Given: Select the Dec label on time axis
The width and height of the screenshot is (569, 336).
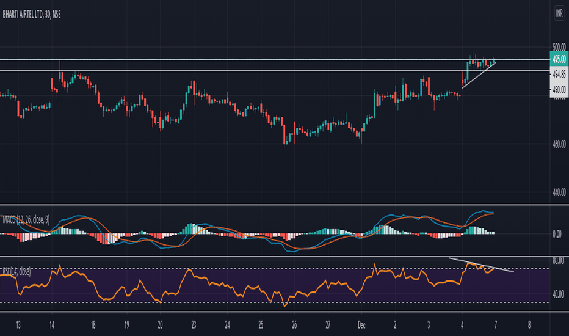Looking at the screenshot, I should (x=361, y=325).
